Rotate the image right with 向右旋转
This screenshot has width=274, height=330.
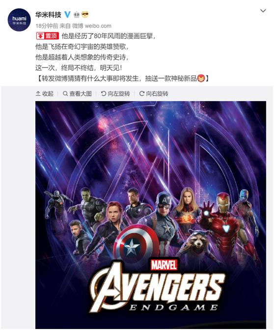click(154, 94)
